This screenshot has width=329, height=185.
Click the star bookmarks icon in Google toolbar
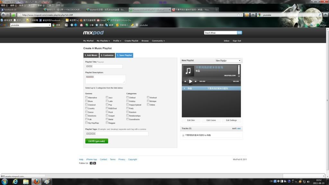[97, 25]
